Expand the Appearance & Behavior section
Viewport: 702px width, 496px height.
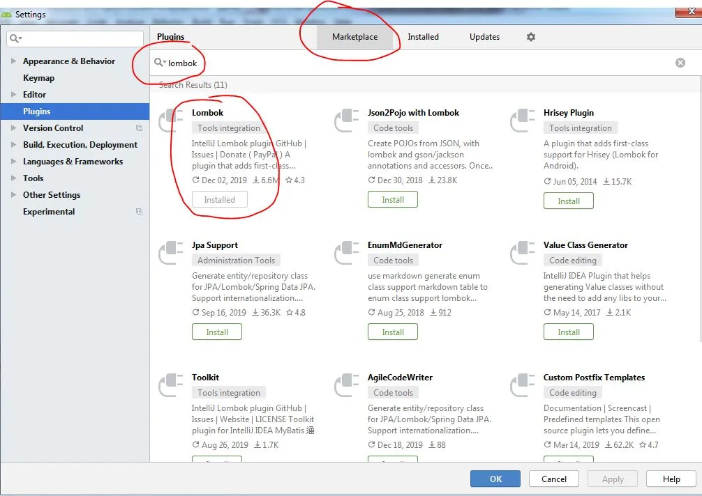pyautogui.click(x=13, y=61)
